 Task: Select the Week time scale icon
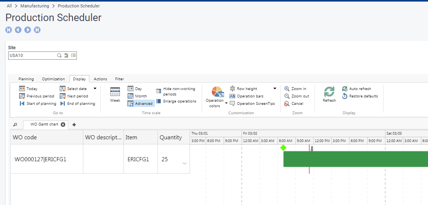(x=115, y=92)
